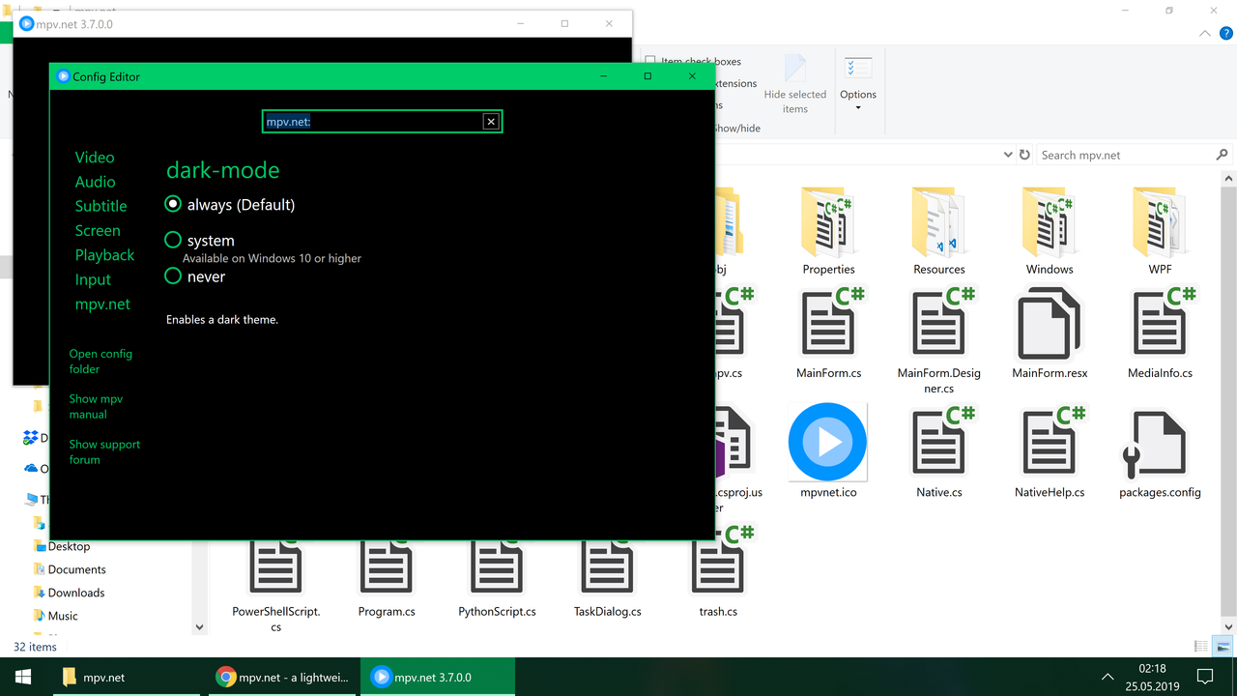Switch to the Audio settings section
The width and height of the screenshot is (1237, 696).
click(96, 182)
